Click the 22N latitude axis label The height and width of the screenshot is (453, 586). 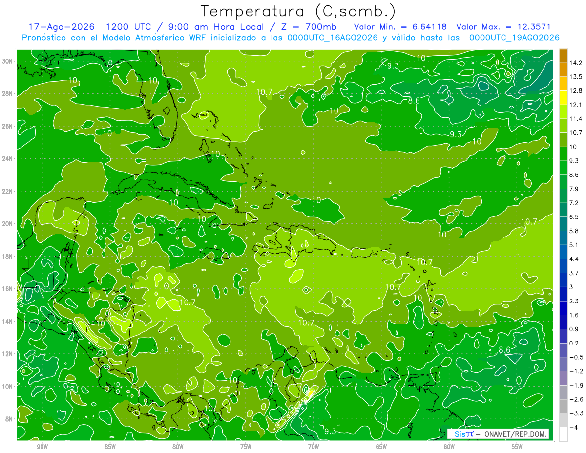click(x=8, y=191)
